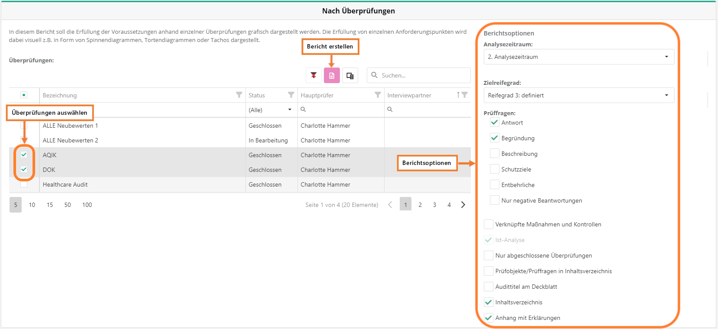
Task: Toggle Nur abgeschlossene Überprüfungen checkbox
Action: click(x=489, y=255)
